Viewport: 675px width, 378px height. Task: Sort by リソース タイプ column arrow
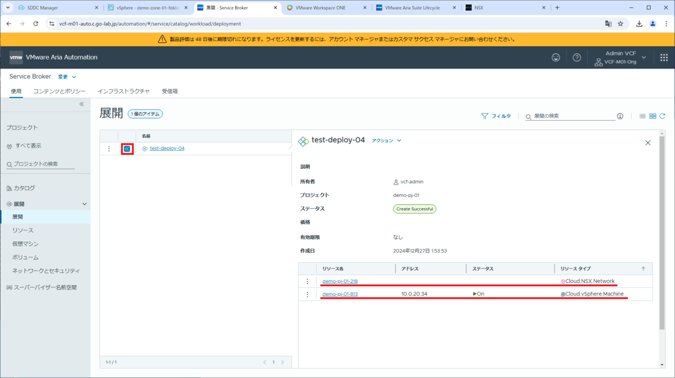(x=643, y=269)
